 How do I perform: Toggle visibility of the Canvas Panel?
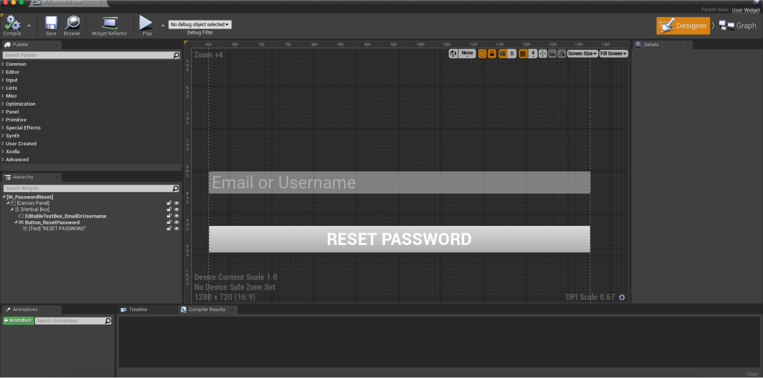(x=177, y=203)
